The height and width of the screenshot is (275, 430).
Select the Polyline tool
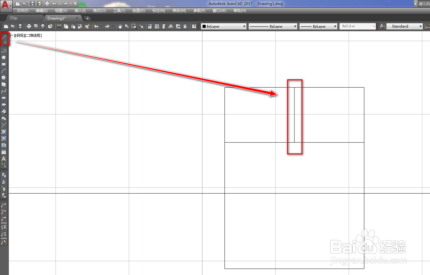click(4, 51)
